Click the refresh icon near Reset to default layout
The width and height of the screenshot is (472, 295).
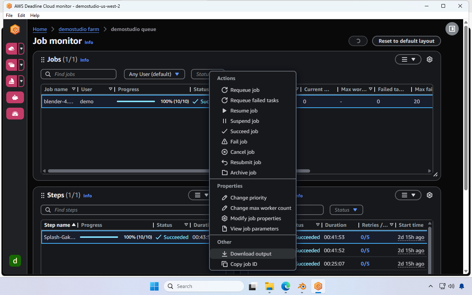coord(358,41)
